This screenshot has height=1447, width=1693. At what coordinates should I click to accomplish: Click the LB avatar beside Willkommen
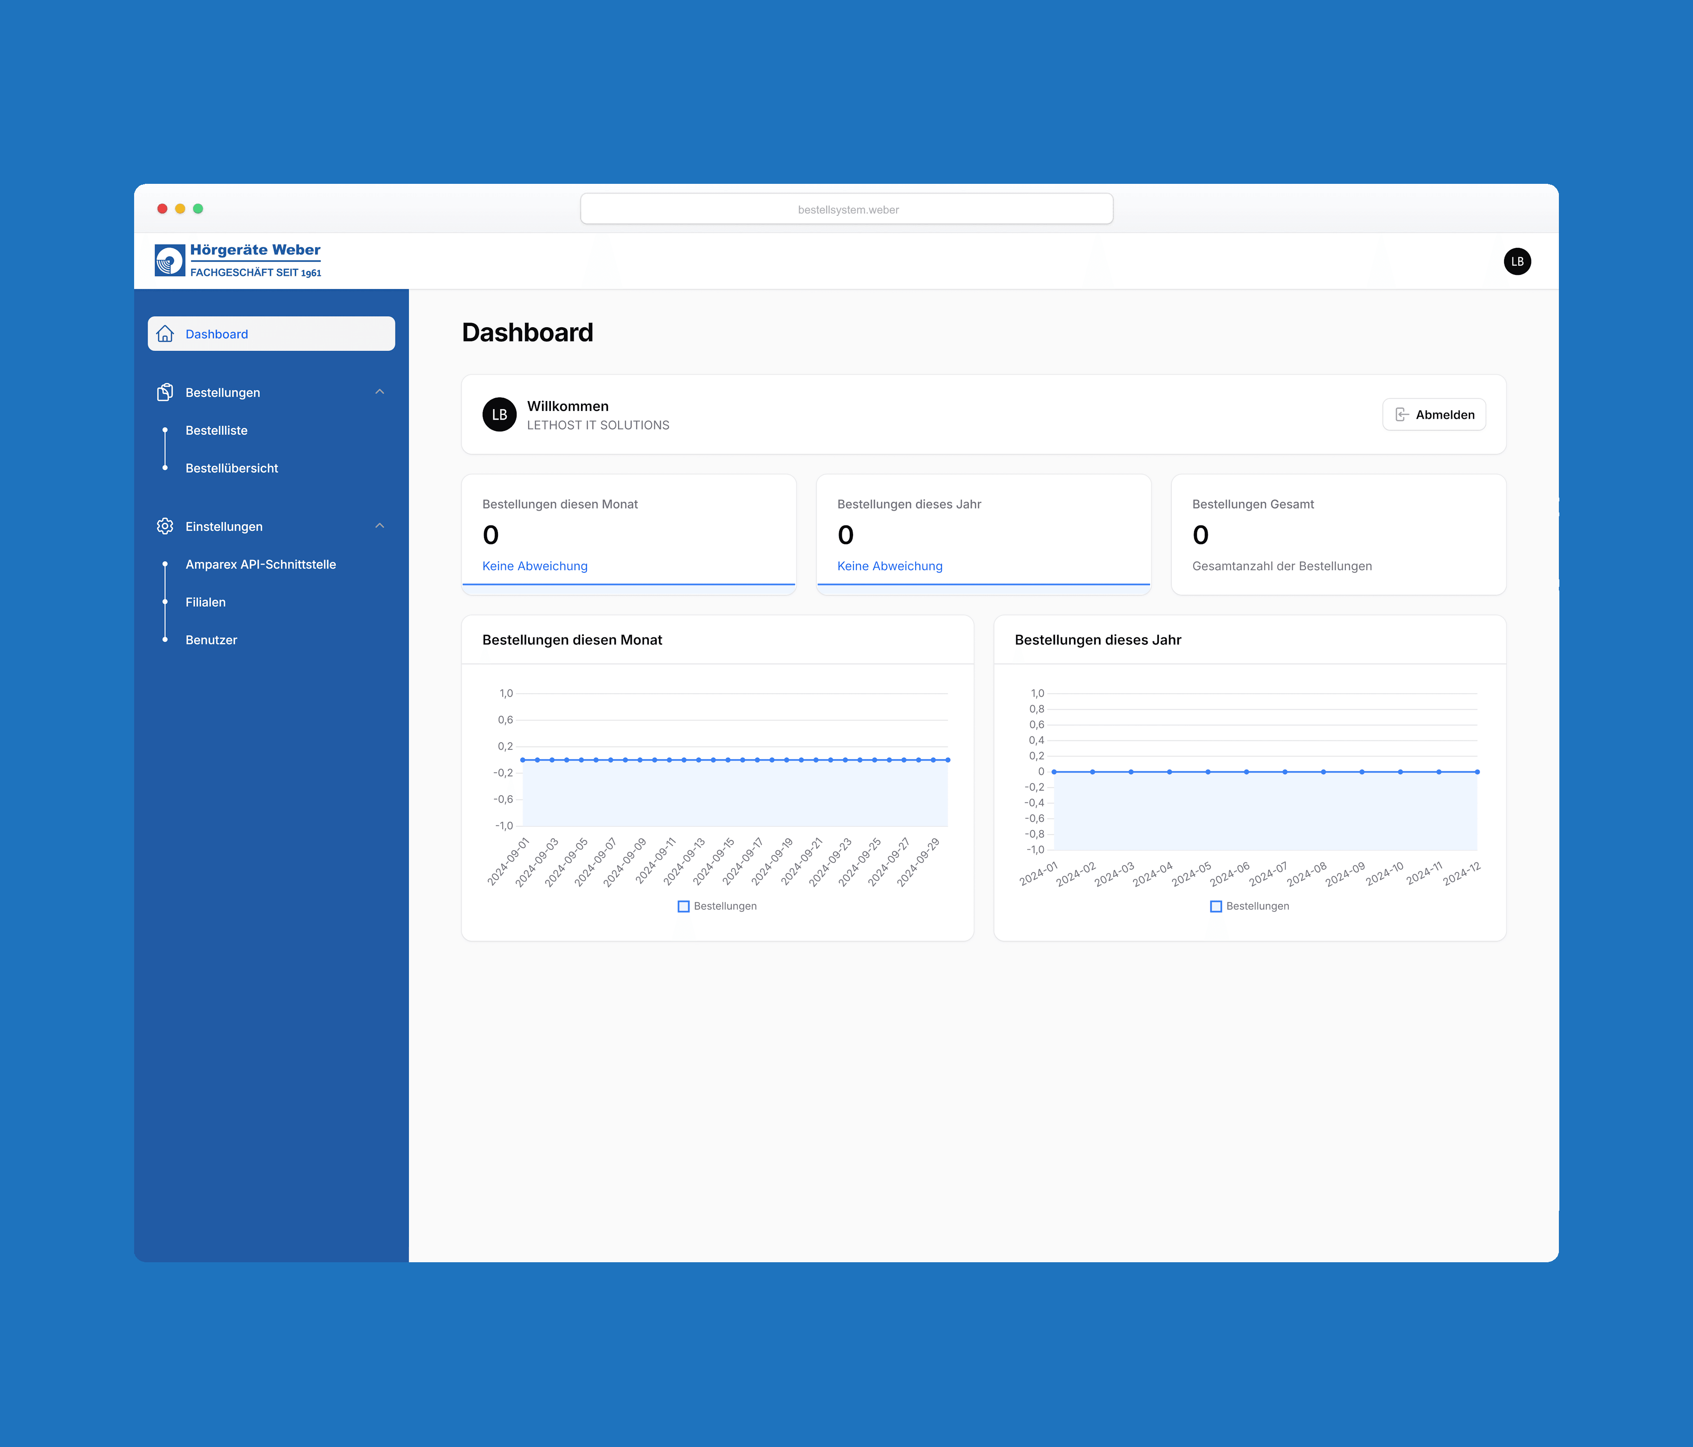tap(499, 415)
